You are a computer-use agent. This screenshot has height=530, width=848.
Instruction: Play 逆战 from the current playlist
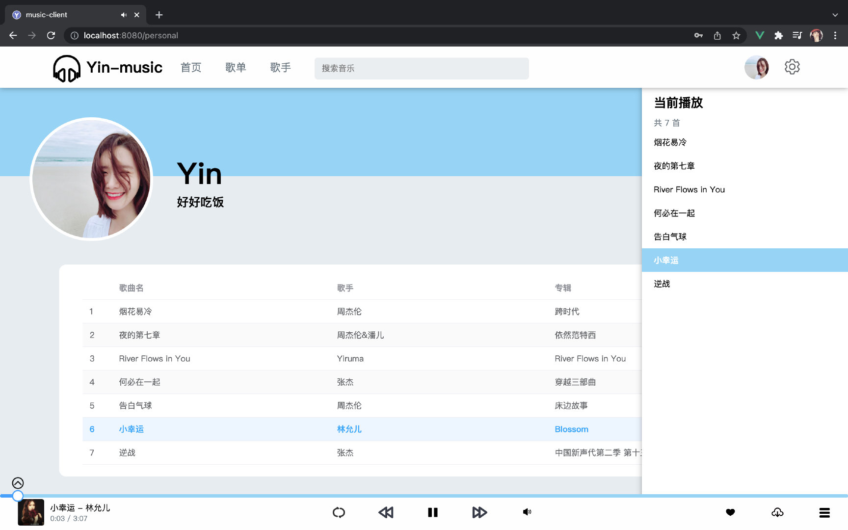coord(745,284)
